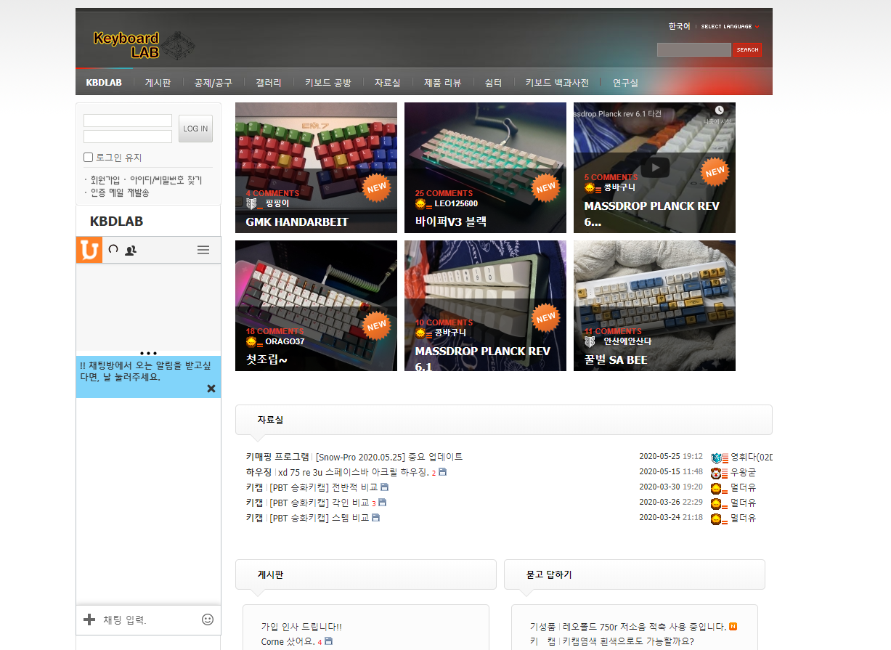Click 우왕굳 user level icon
Viewport: 891px width, 650px height.
click(719, 473)
